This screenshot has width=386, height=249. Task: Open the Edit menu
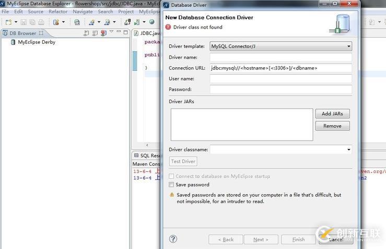[x=18, y=11]
